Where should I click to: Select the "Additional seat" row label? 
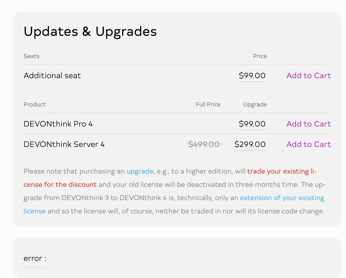pos(52,76)
